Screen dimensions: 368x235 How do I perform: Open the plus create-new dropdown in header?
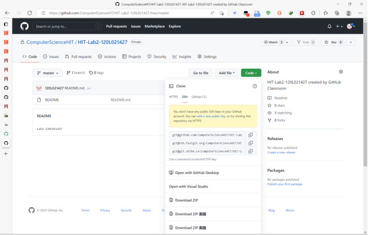[339, 26]
